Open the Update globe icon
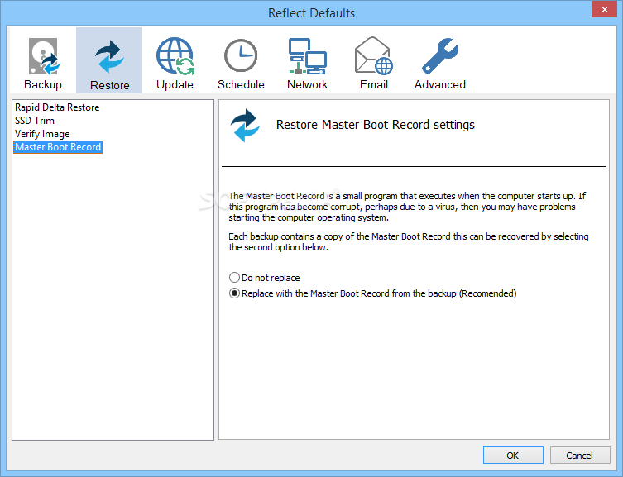Image resolution: width=623 pixels, height=477 pixels. (x=175, y=56)
